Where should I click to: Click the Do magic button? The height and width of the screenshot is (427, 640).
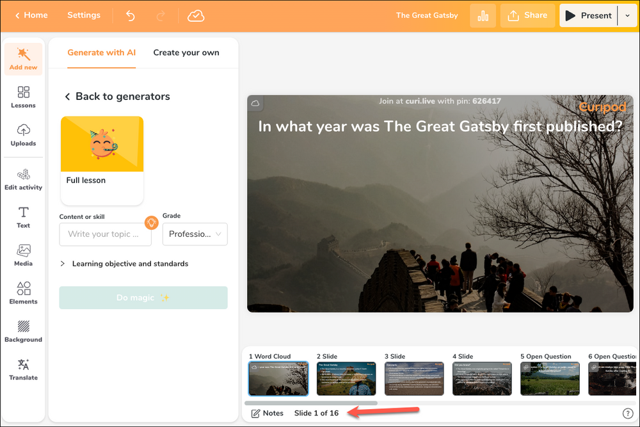143,298
